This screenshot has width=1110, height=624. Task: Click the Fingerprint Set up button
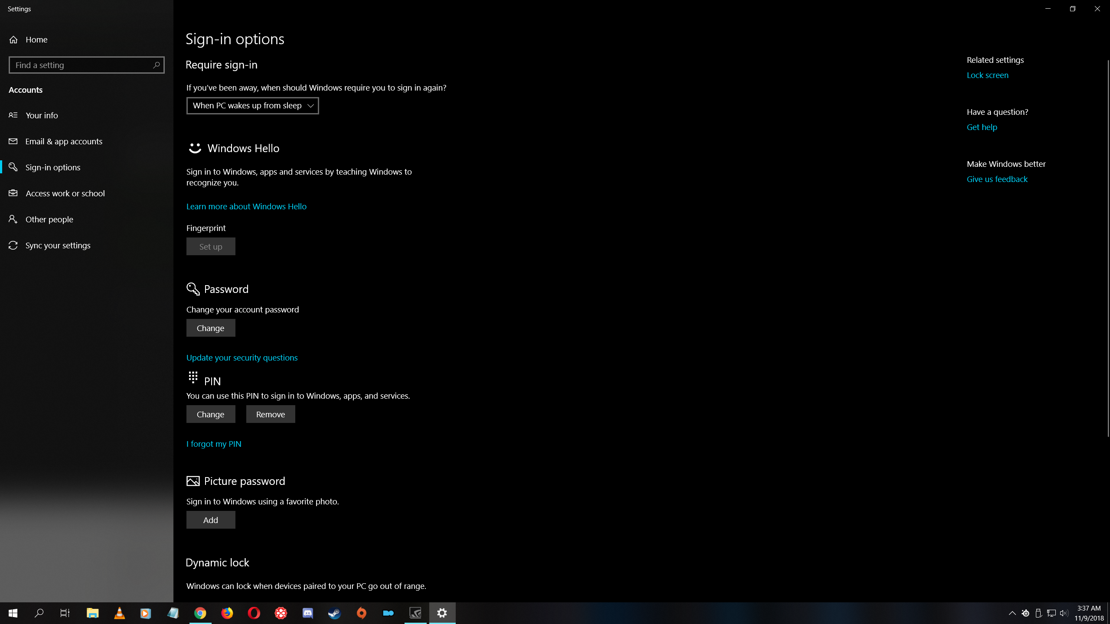pos(210,246)
